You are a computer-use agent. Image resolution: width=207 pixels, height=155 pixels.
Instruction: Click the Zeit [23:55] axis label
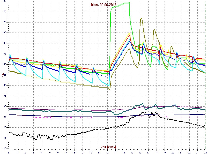click(x=108, y=147)
